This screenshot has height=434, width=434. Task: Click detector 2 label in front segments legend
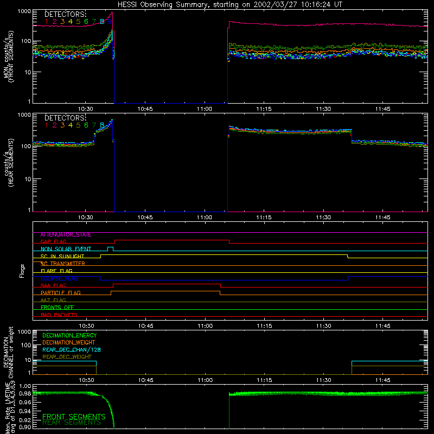click(x=55, y=22)
